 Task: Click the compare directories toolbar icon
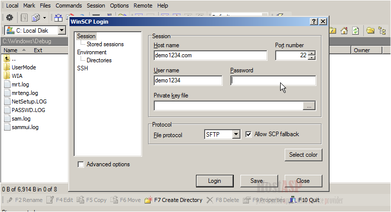pos(58,18)
